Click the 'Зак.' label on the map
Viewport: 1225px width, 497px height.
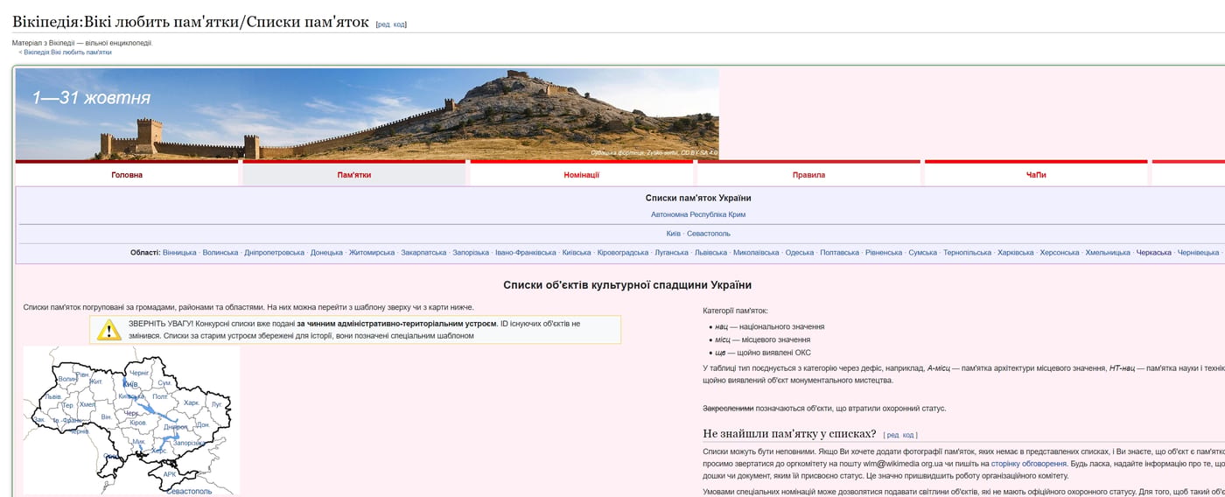click(38, 420)
